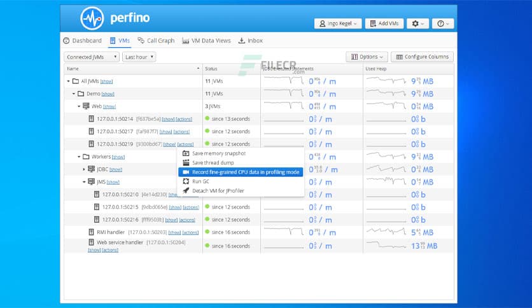Click the VM icon for 127.0.0.1:50214
This screenshot has width=532, height=308.
pos(91,119)
